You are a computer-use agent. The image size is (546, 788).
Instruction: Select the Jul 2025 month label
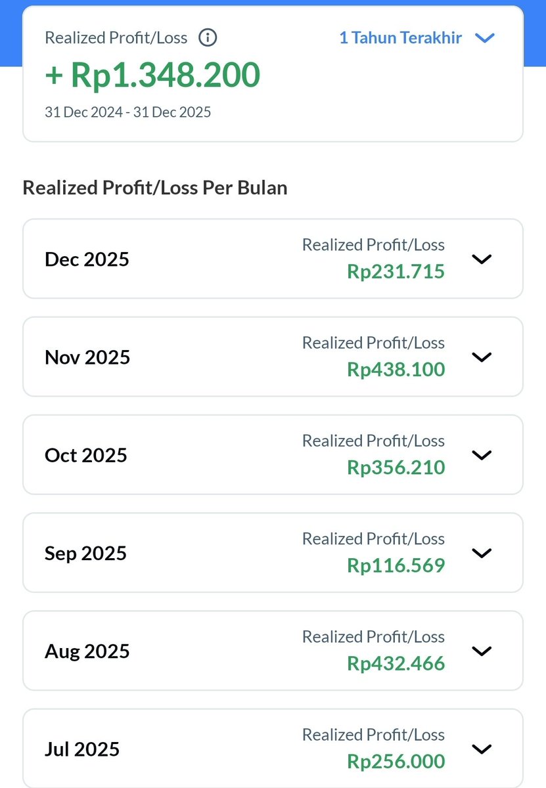tap(82, 749)
